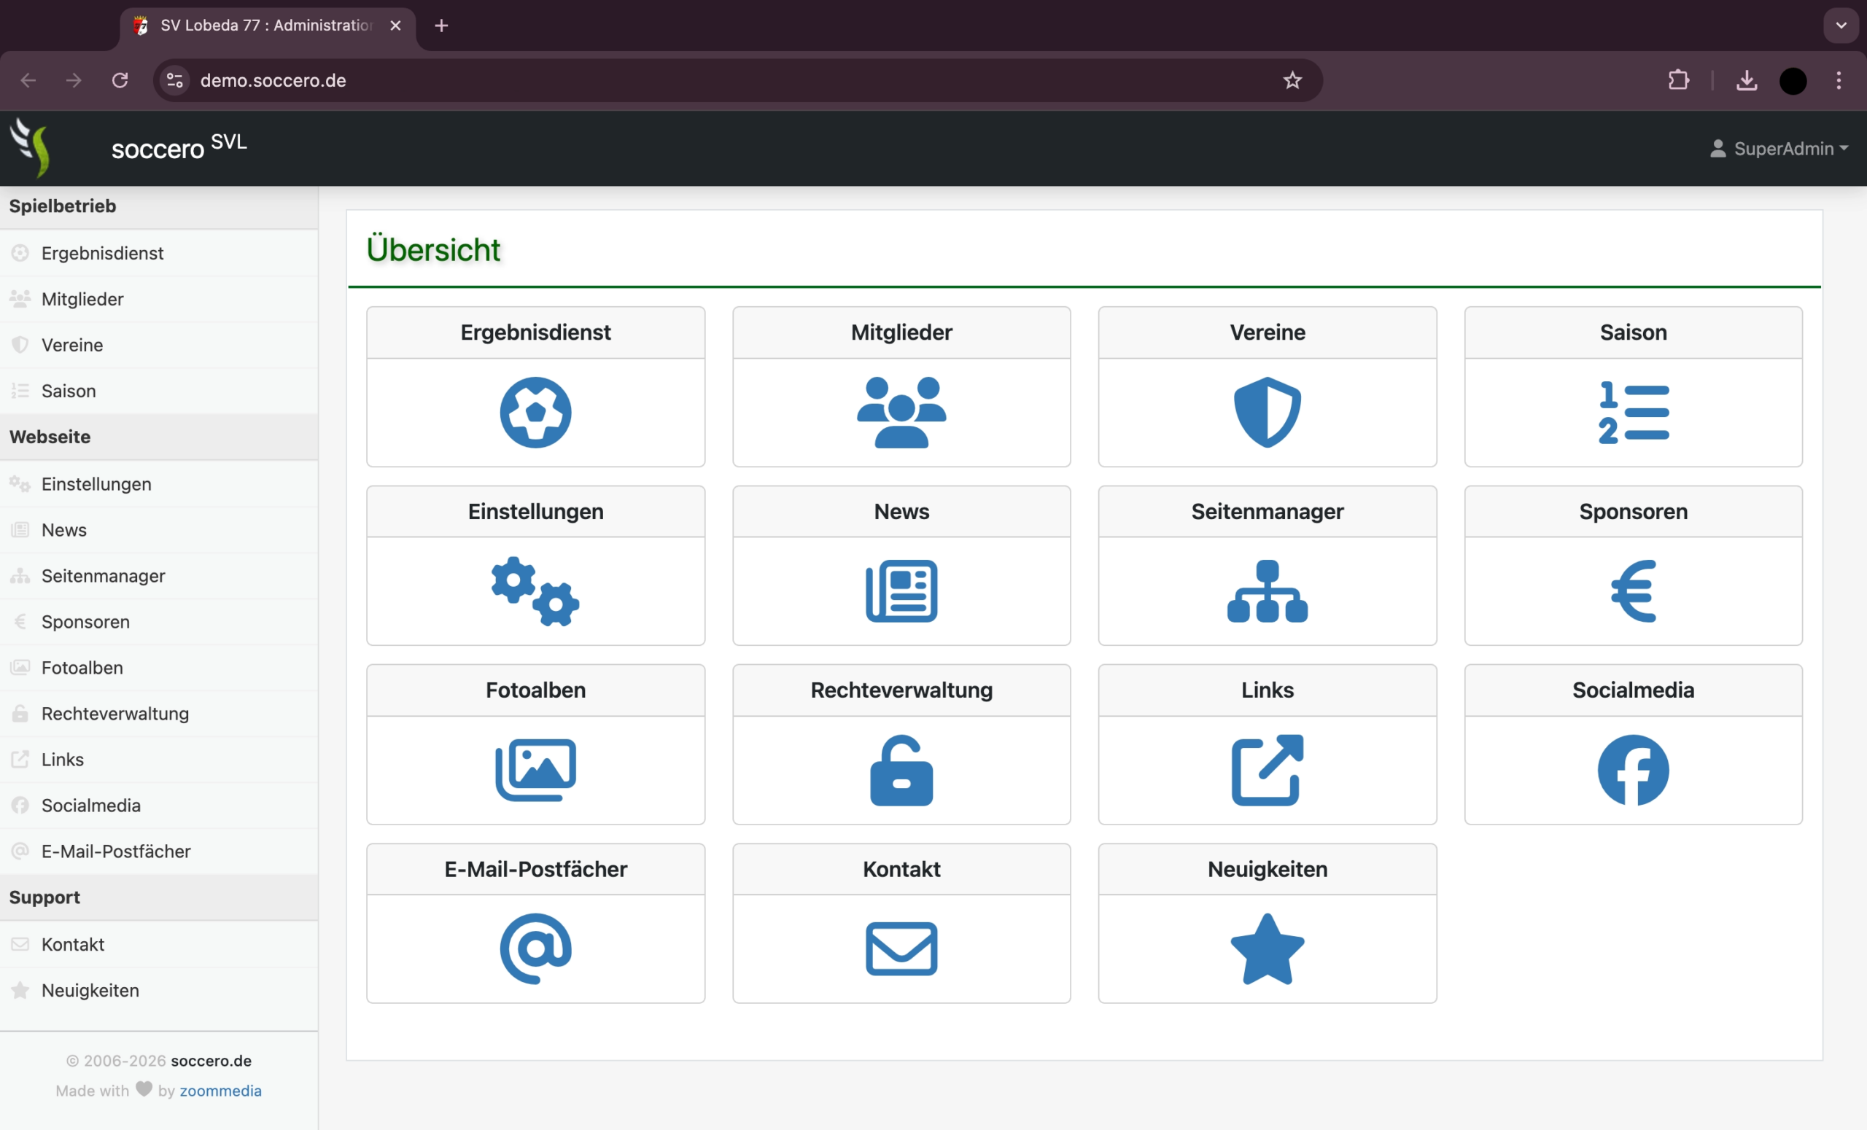Click the Socialmedia Facebook icon
Viewport: 1867px width, 1130px height.
(1633, 771)
